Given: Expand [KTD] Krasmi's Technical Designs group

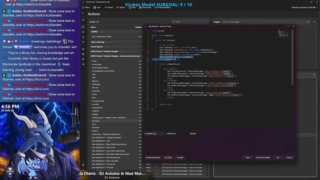Looking at the screenshot, I should click(116, 51).
